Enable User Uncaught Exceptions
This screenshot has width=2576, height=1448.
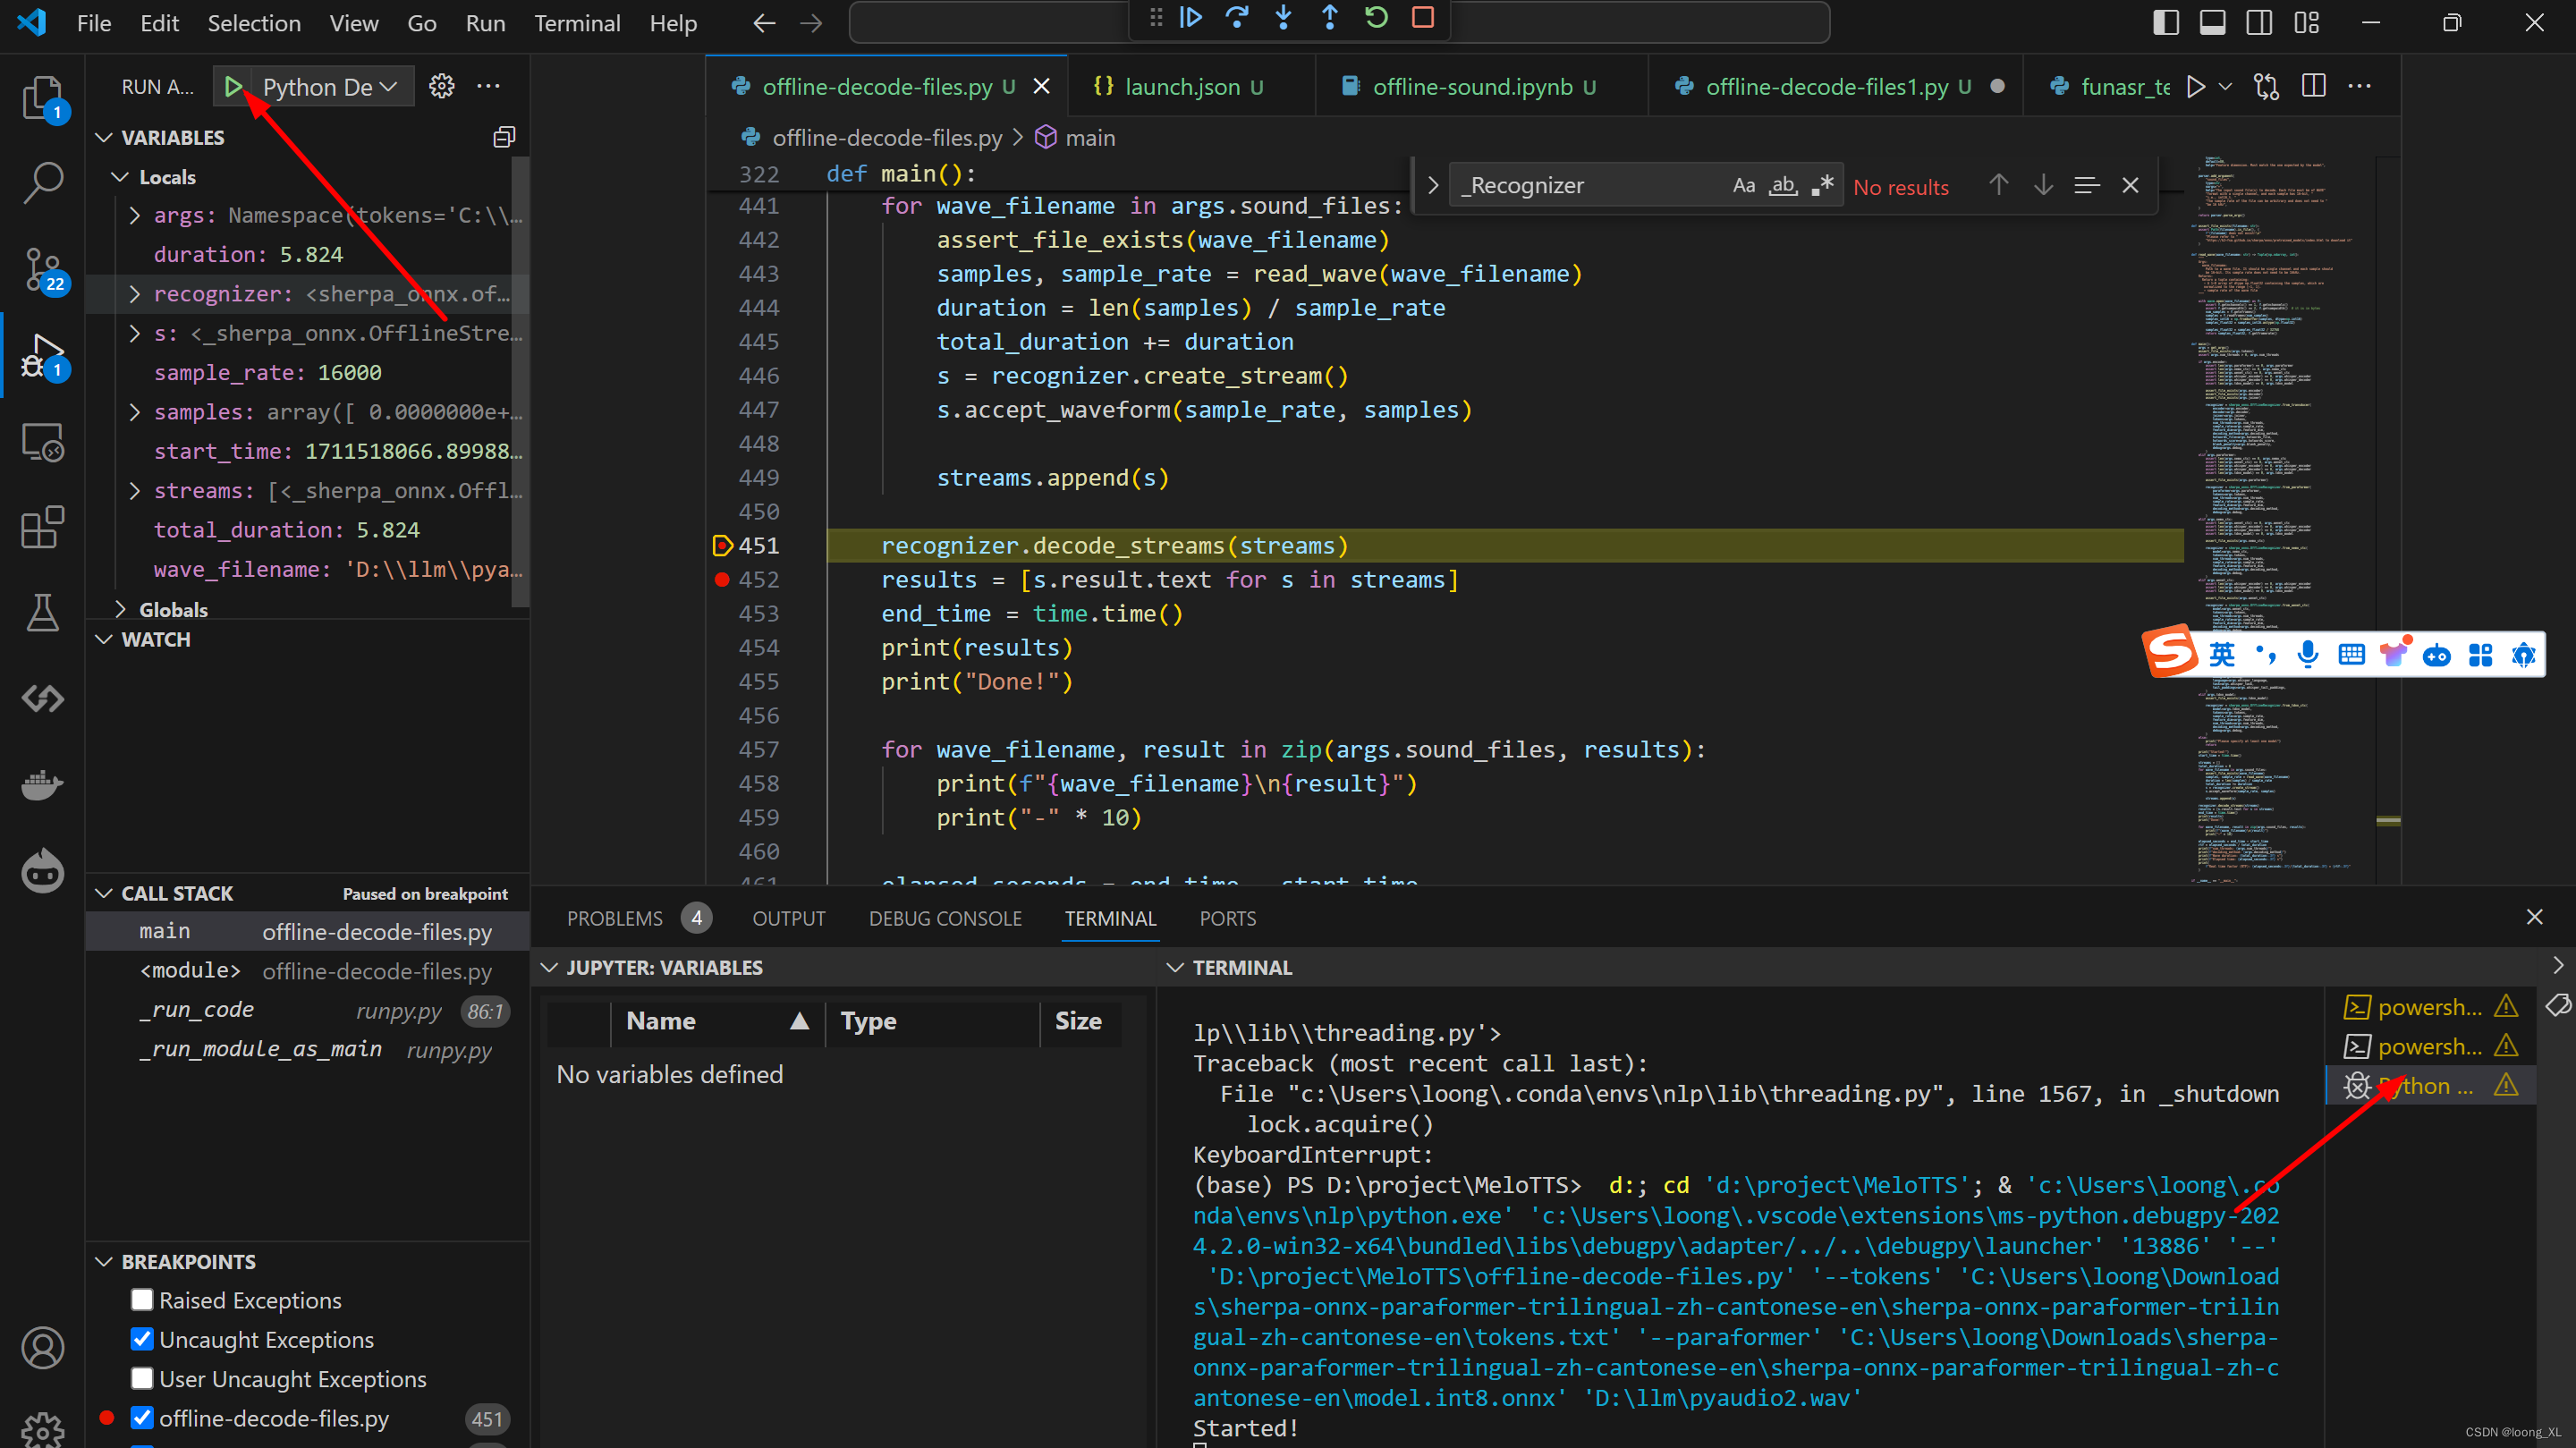tap(142, 1378)
